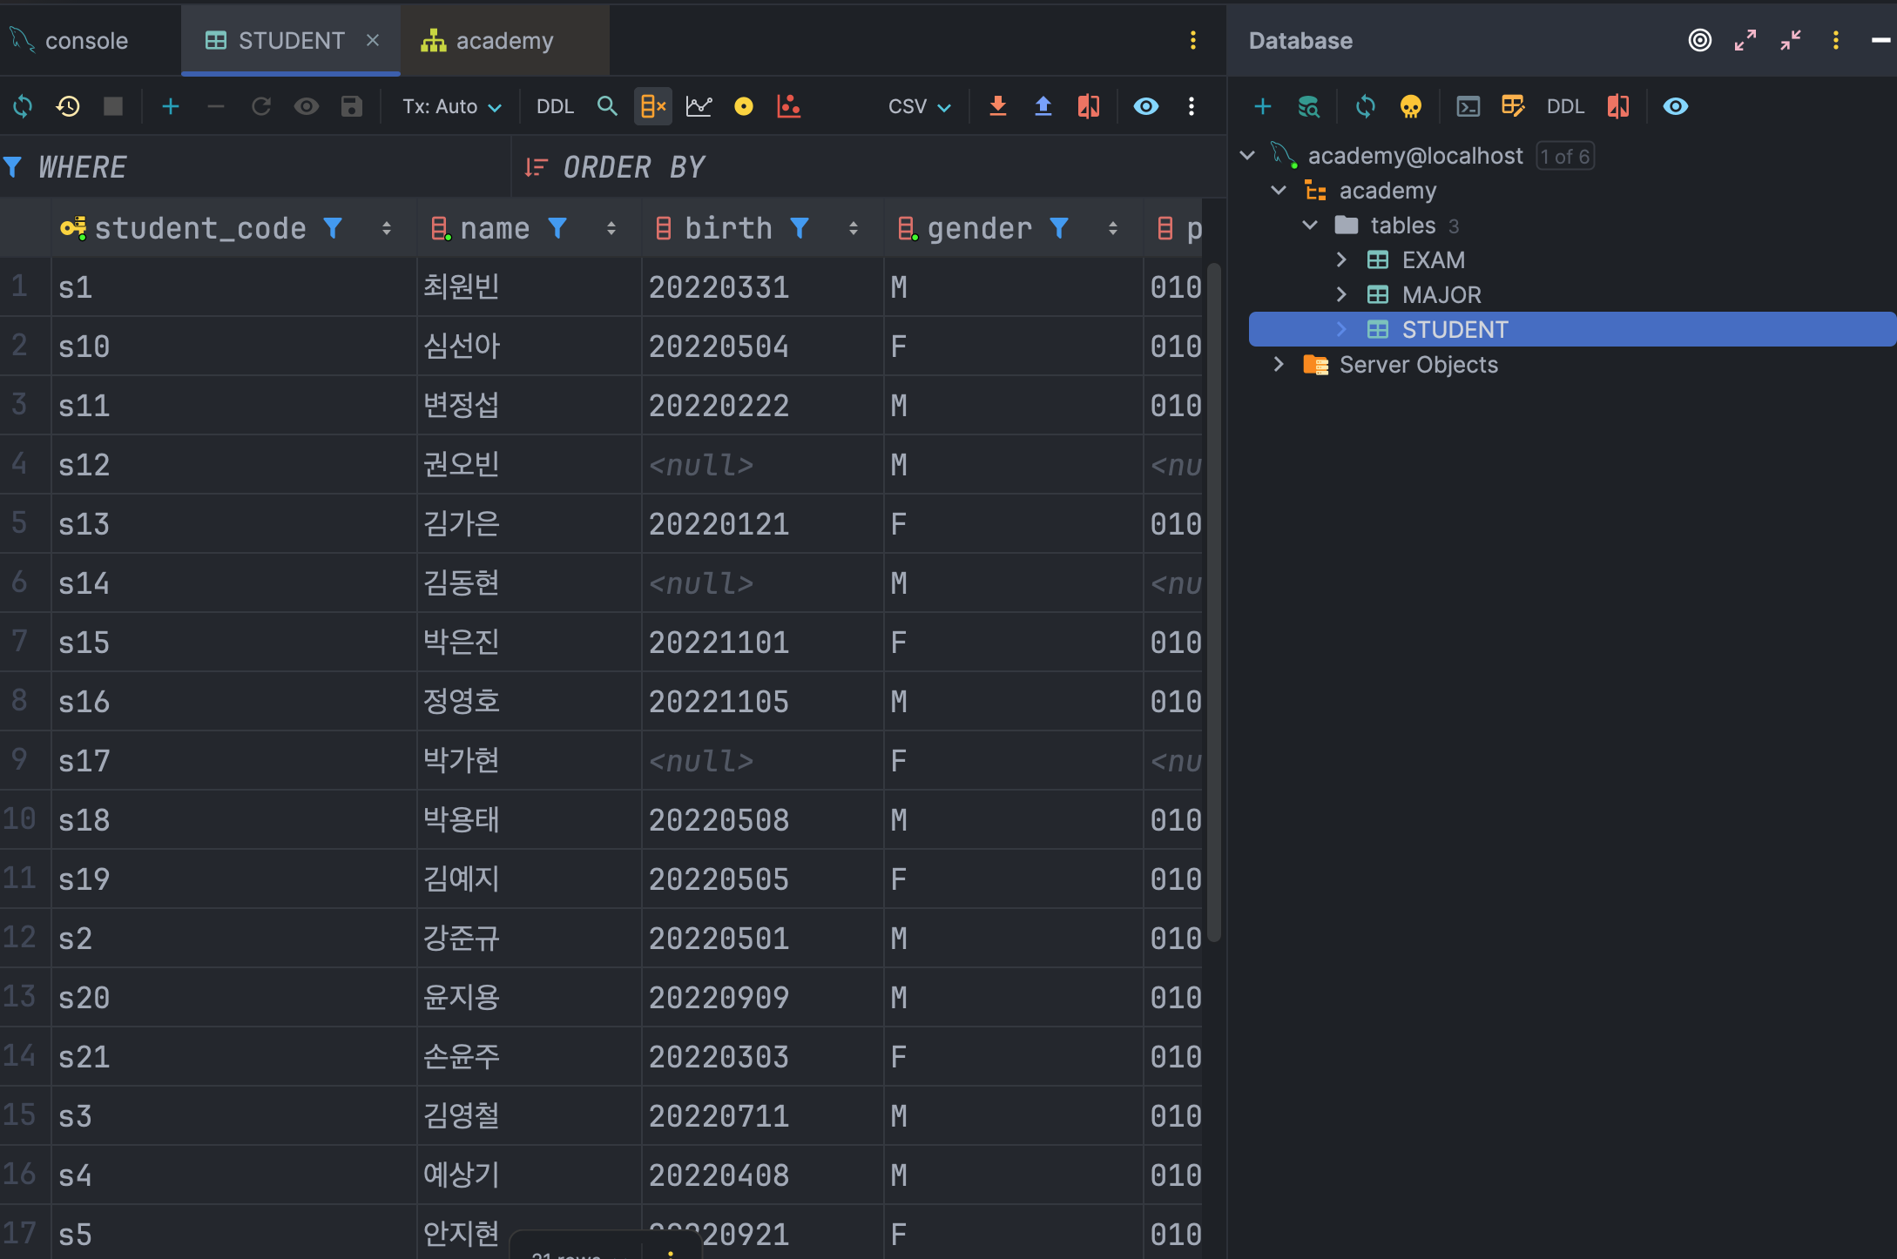Screen dimensions: 1897x1259
Task: Click the WHERE filter input field
Action: pos(261,166)
